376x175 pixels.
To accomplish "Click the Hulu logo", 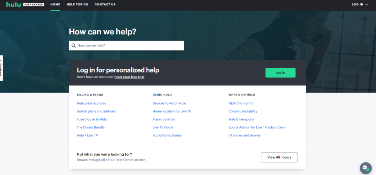I will pos(14,4).
